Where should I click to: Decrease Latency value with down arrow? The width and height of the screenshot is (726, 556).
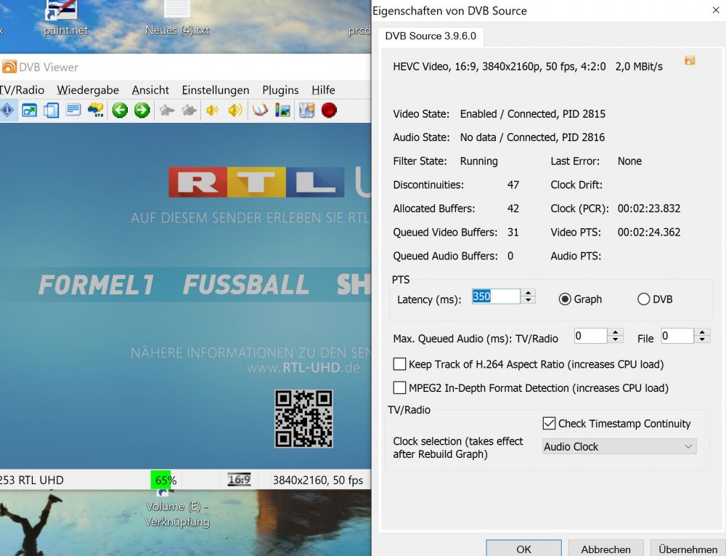tap(529, 300)
